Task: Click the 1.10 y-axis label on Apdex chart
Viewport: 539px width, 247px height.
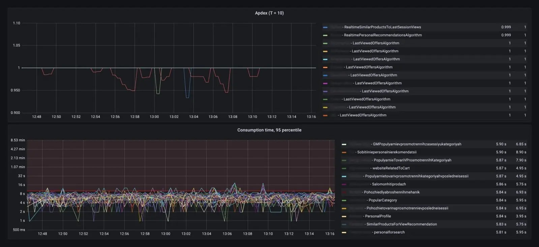Action: (x=17, y=23)
